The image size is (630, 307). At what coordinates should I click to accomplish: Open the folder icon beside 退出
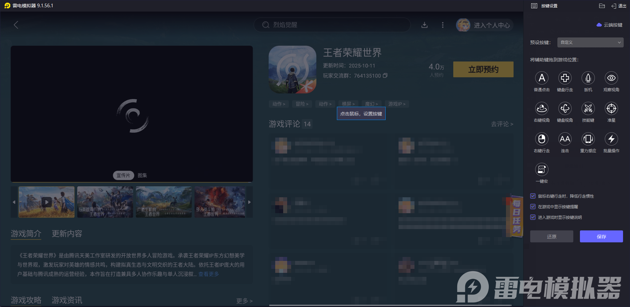click(x=602, y=6)
